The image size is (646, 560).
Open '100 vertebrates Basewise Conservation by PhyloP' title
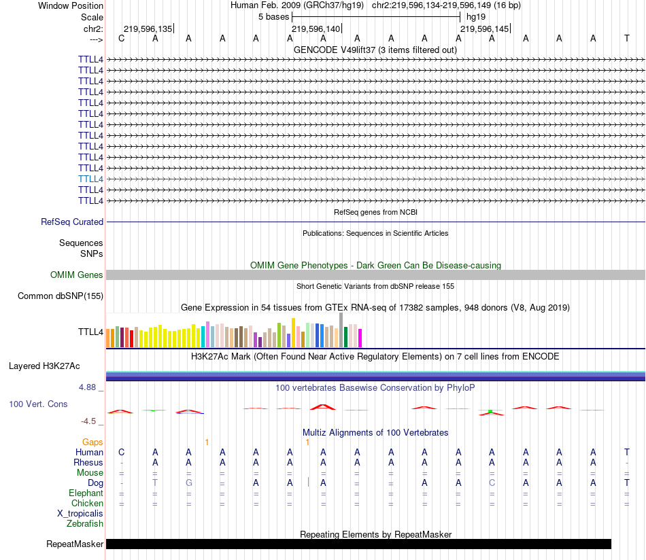tap(375, 387)
